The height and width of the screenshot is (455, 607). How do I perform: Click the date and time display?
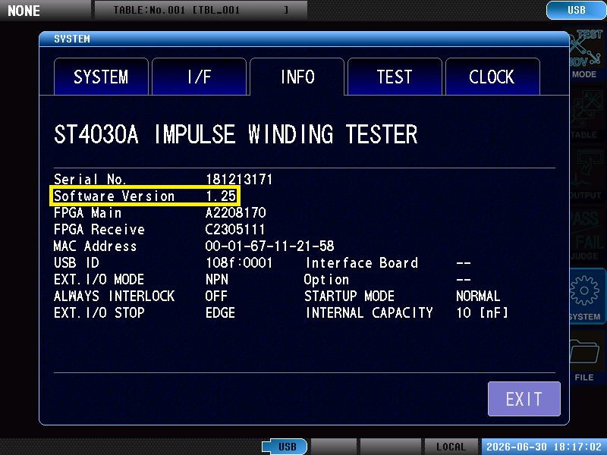click(544, 447)
